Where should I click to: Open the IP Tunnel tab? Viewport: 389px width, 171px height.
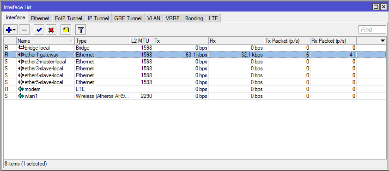[98, 18]
